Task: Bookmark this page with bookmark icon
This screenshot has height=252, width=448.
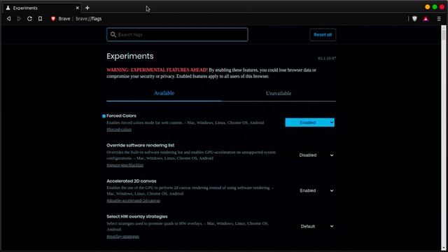Action: pos(40,19)
